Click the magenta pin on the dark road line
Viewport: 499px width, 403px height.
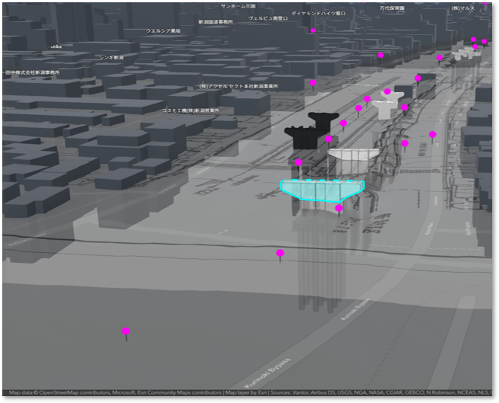pos(280,253)
